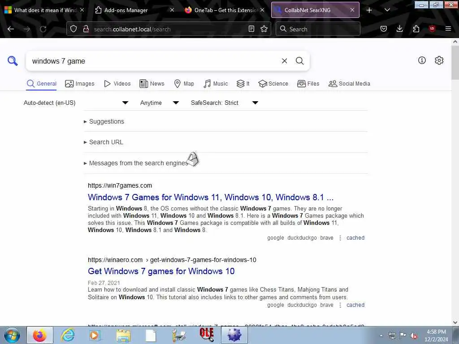Open Save to Pocket icon
The image size is (459, 344).
[384, 29]
